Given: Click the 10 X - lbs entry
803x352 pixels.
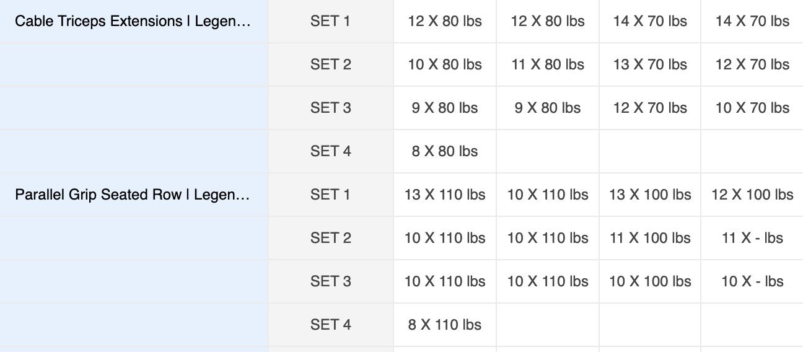Looking at the screenshot, I should pos(752,281).
